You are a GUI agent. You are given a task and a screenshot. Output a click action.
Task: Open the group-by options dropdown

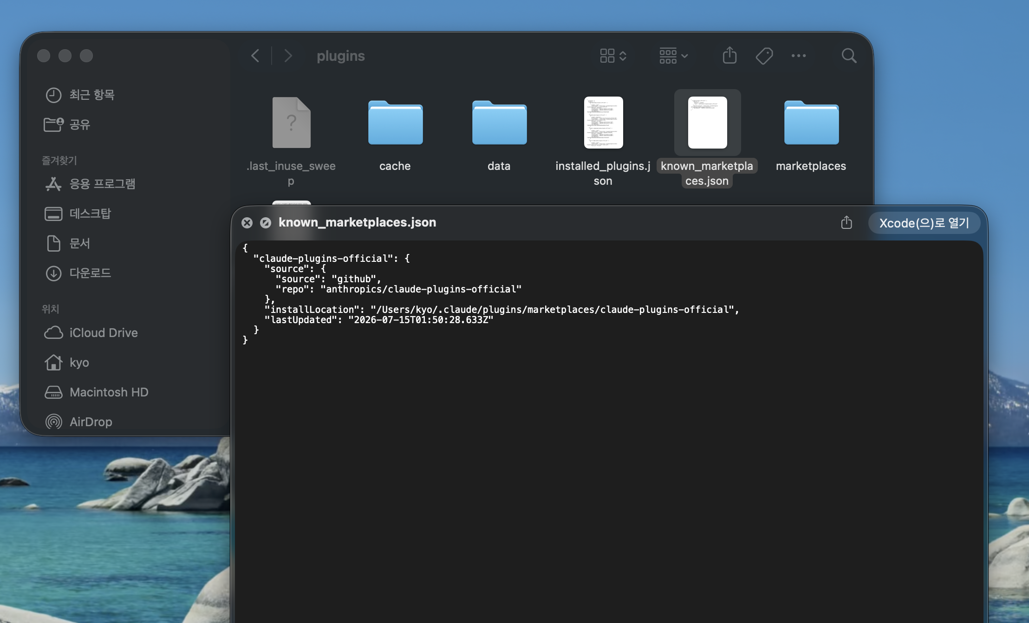click(673, 56)
